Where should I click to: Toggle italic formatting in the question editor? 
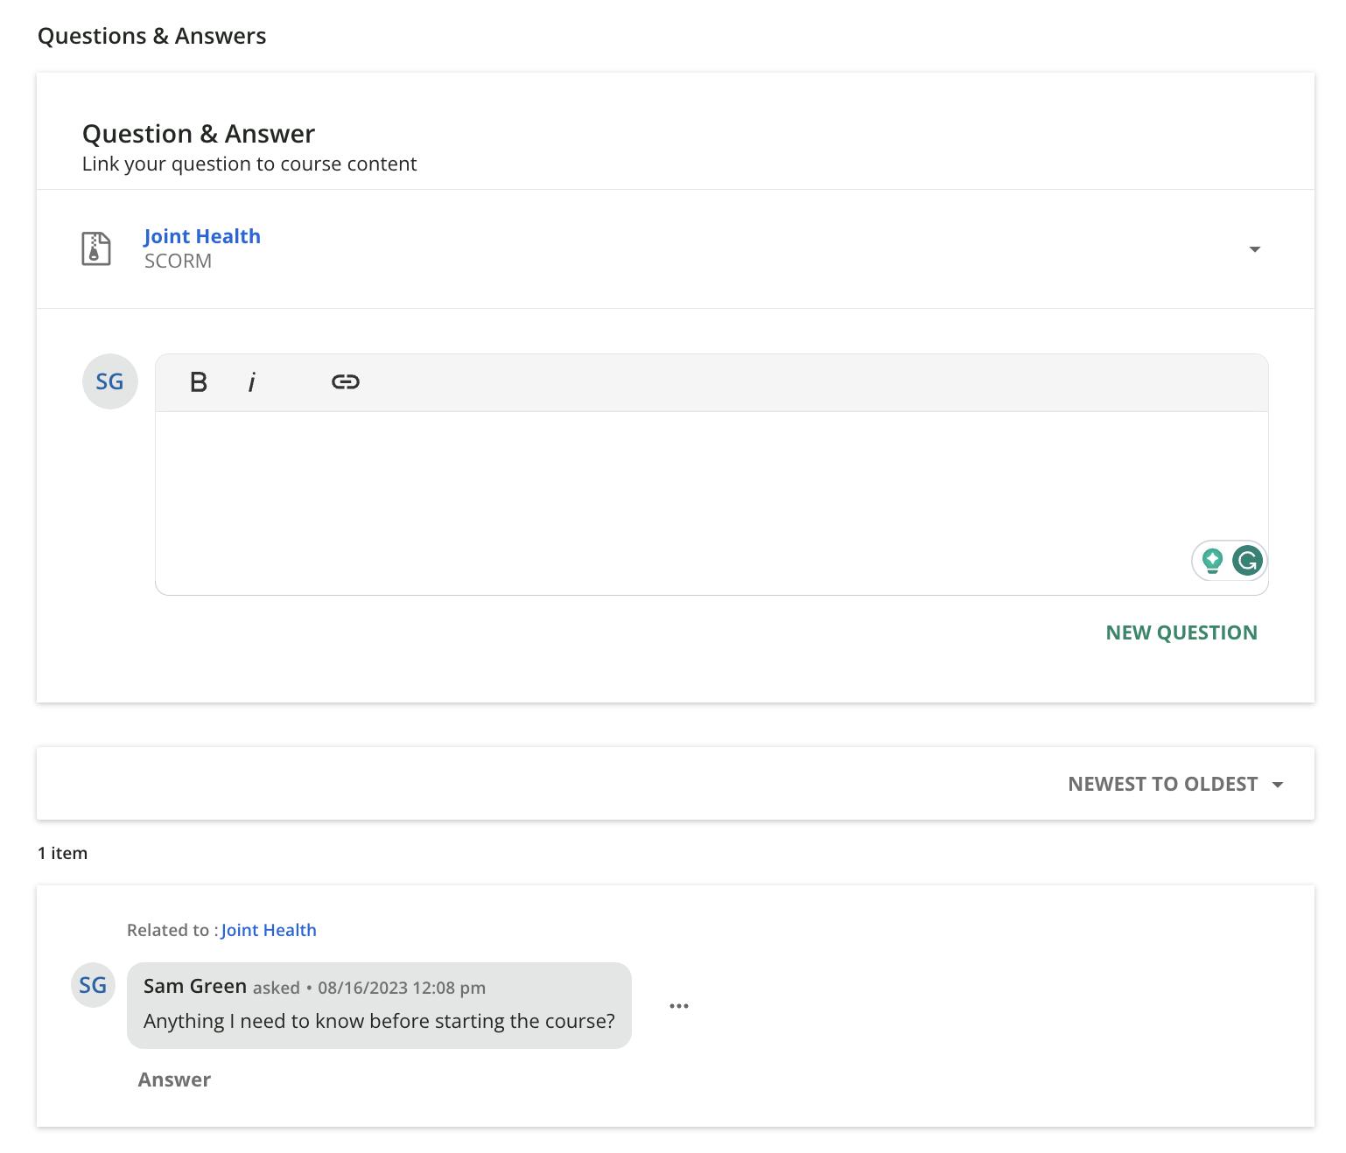click(253, 381)
